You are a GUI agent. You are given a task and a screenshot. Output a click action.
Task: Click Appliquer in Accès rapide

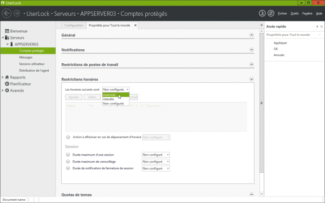pos(280,43)
